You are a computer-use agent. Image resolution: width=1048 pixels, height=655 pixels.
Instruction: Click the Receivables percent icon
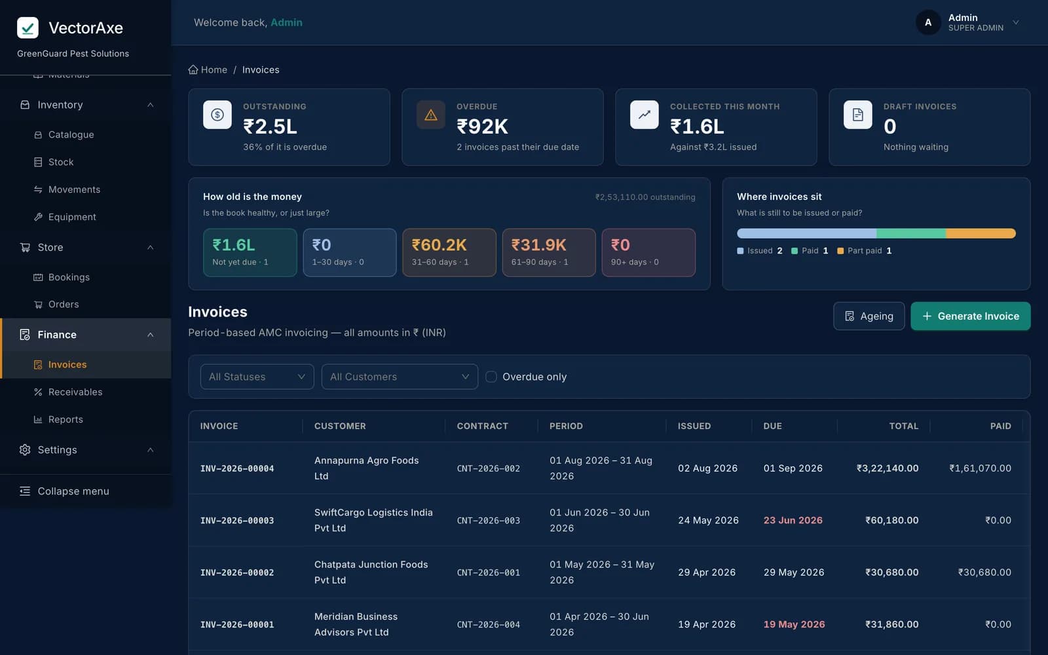click(x=38, y=392)
